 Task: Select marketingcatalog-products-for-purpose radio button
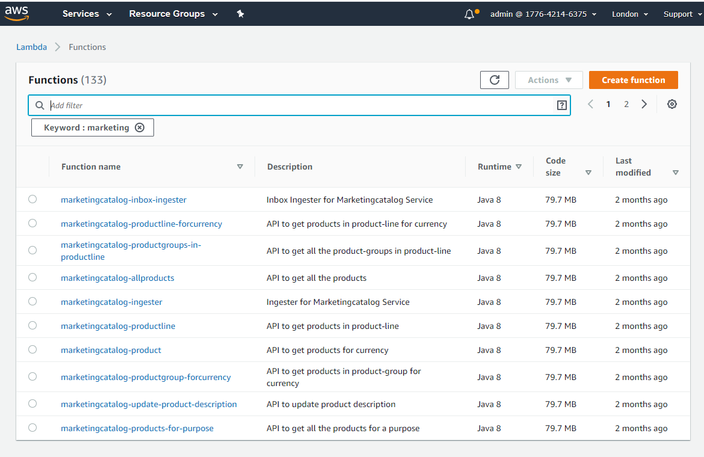[x=32, y=428]
